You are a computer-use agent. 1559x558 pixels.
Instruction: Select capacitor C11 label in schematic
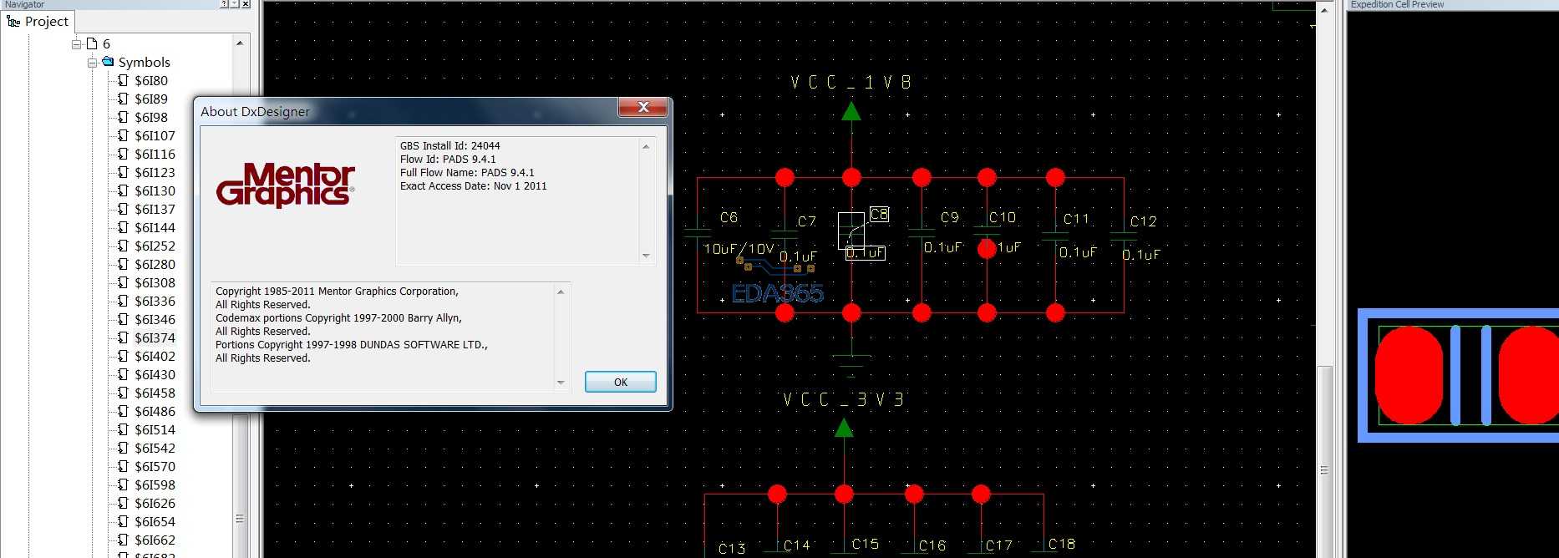click(1076, 219)
